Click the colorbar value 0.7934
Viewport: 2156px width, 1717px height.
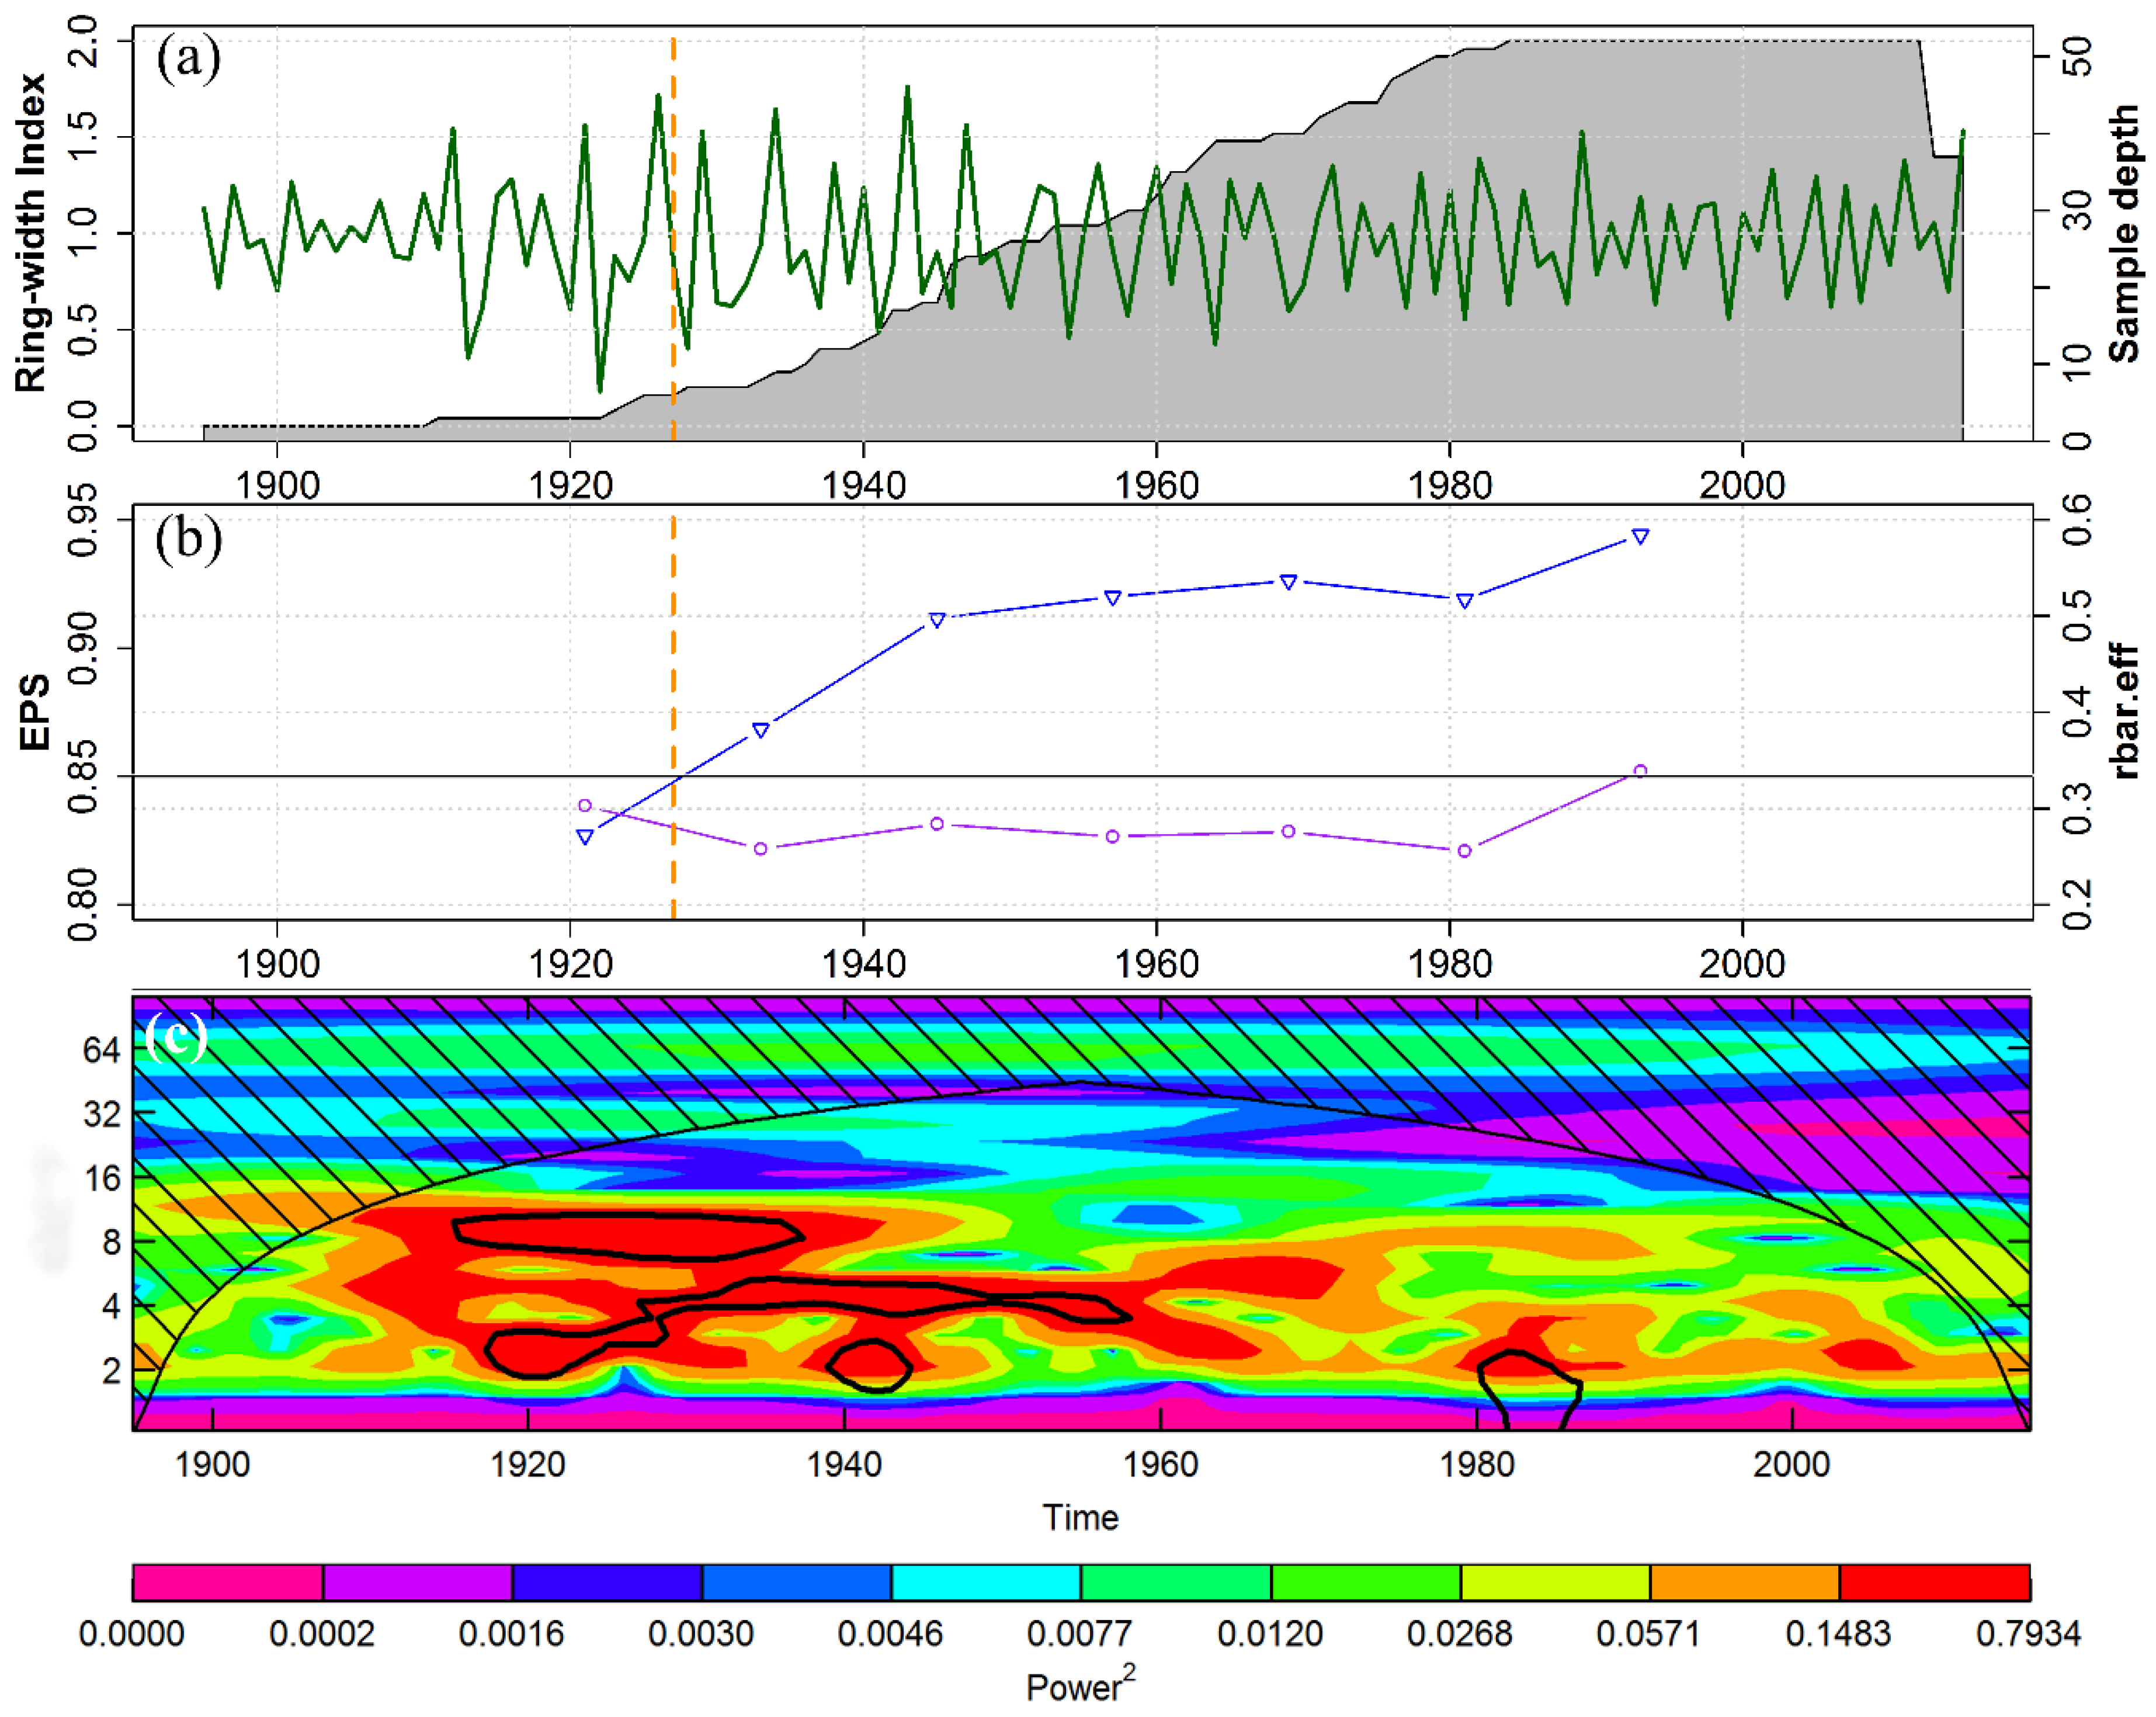pyautogui.click(x=2028, y=1634)
